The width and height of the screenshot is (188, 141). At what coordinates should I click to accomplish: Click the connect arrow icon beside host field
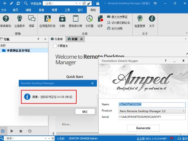(x=89, y=3)
